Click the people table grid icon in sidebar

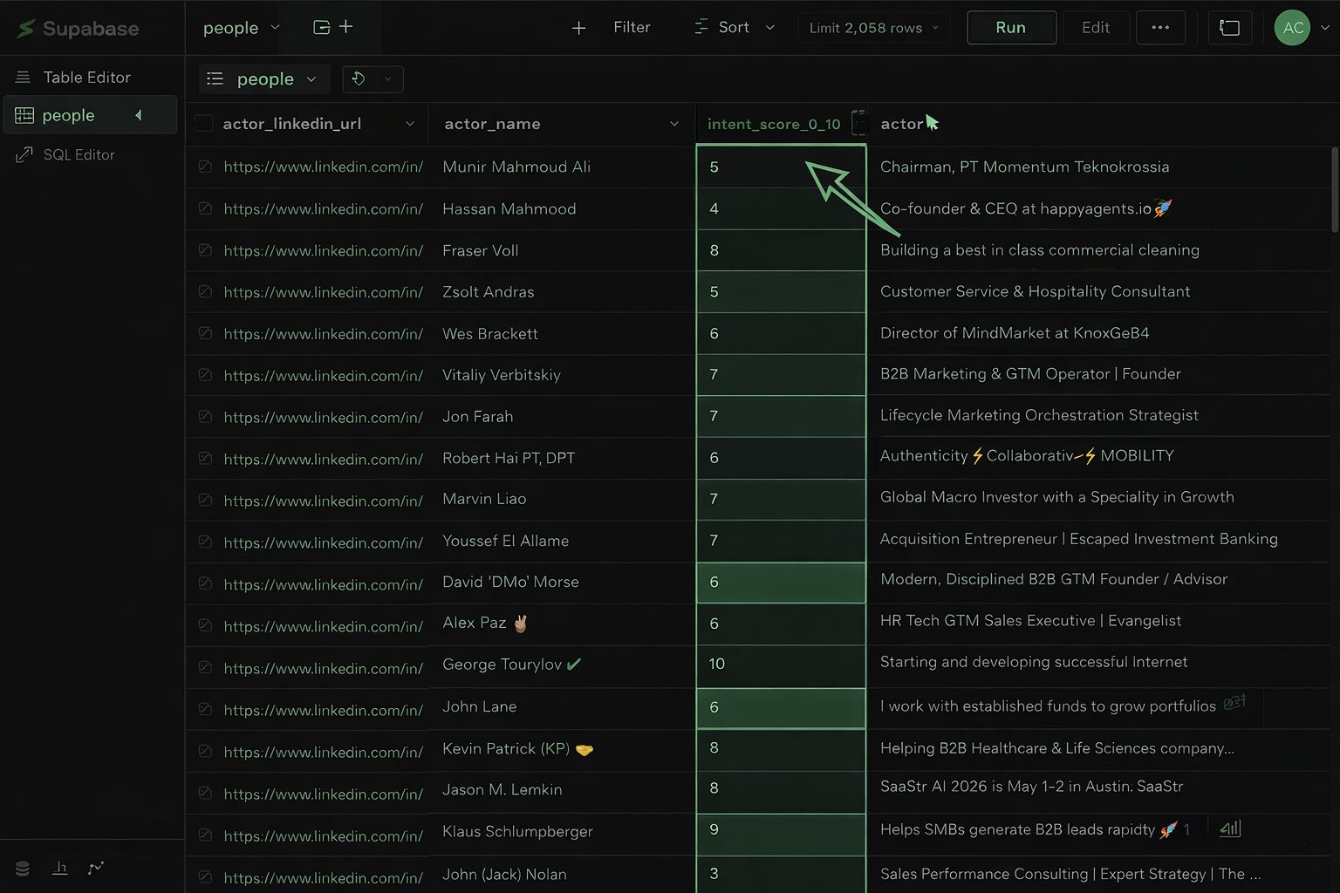pos(24,115)
